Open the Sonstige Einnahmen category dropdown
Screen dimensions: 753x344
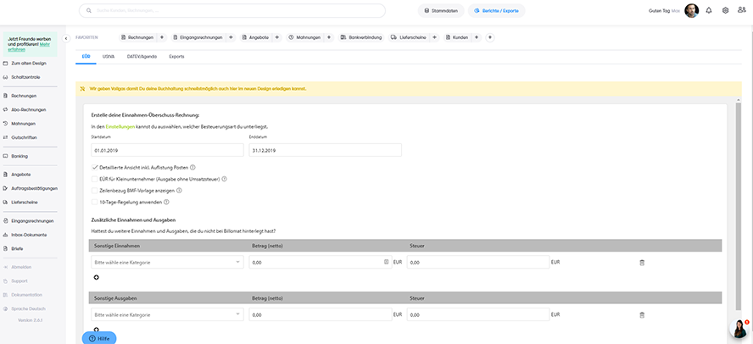[167, 263]
